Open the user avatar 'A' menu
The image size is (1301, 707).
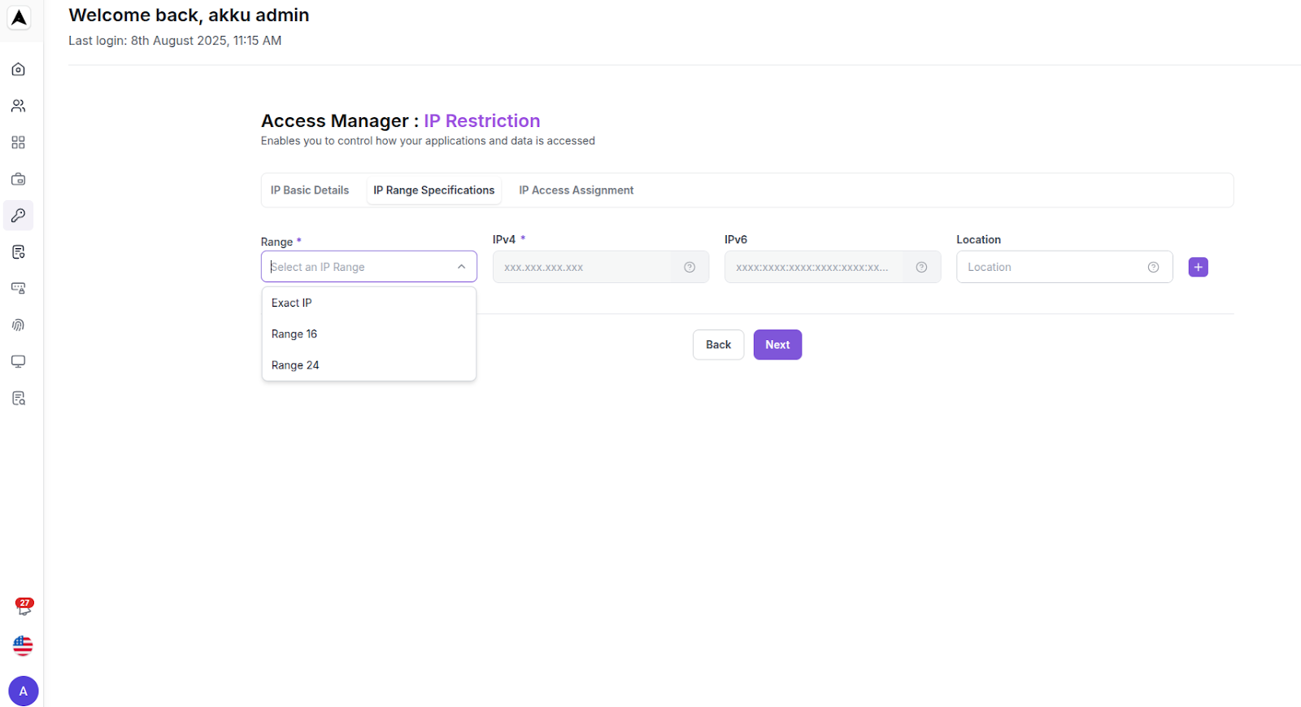click(23, 691)
